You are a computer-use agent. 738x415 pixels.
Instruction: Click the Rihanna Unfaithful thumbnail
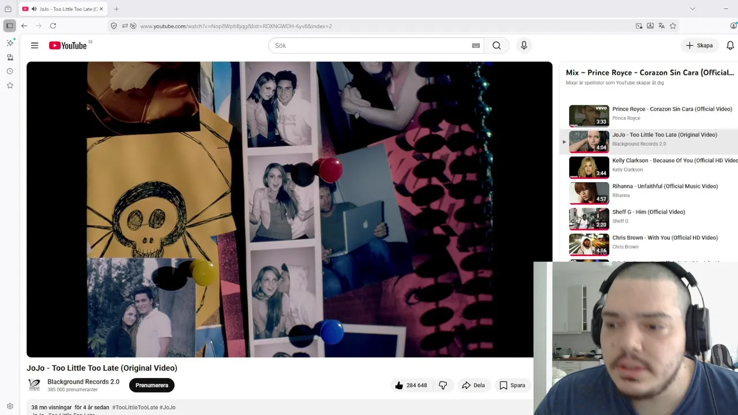coord(589,193)
